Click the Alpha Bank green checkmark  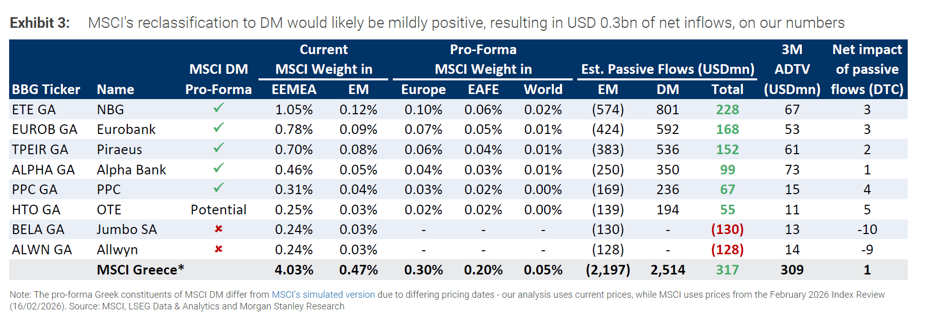point(218,168)
